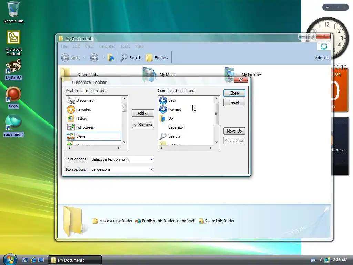This screenshot has width=353, height=265.
Task: Launch Microsoft Outlook from desktop
Action: [13, 43]
